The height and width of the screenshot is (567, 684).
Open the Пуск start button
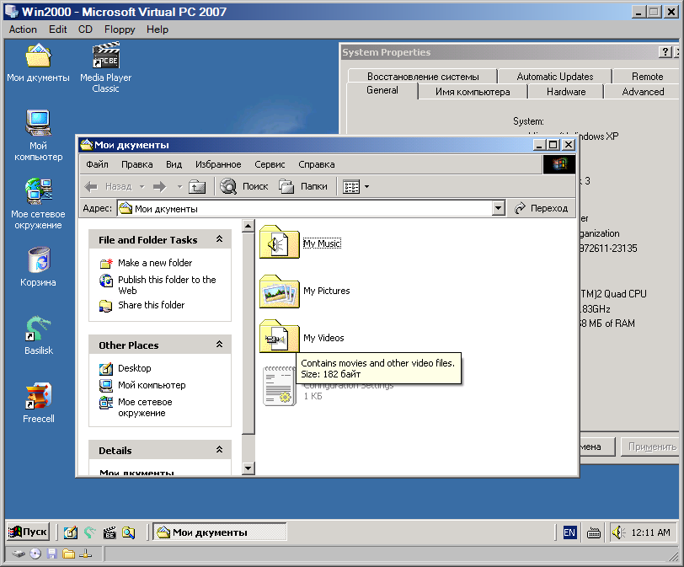pyautogui.click(x=28, y=532)
